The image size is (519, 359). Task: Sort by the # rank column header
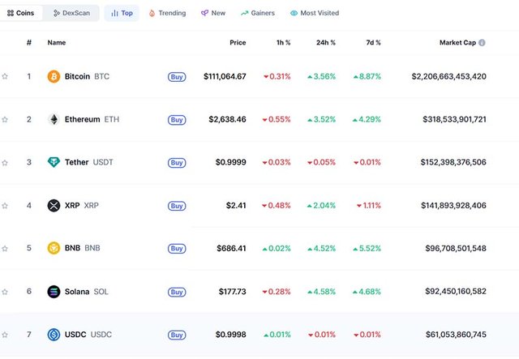point(29,42)
